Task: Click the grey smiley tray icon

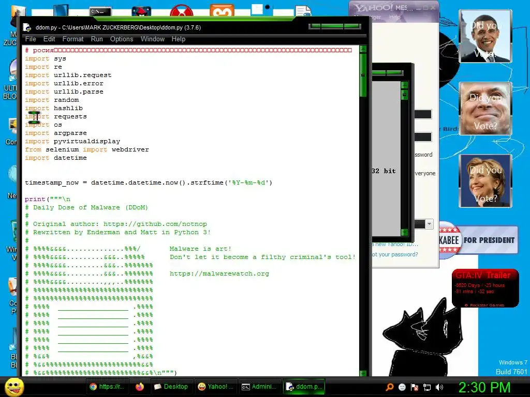Action: pyautogui.click(x=402, y=387)
